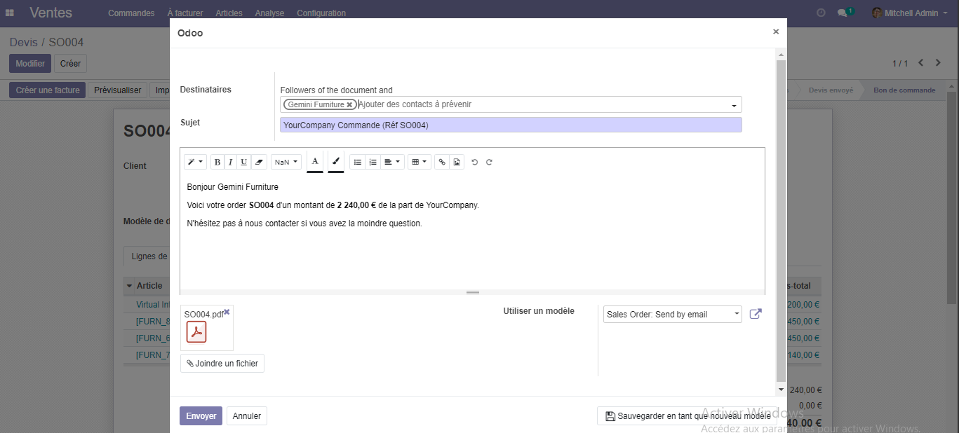959x433 pixels.
Task: Insert a numbered ordered list
Action: [x=373, y=162]
